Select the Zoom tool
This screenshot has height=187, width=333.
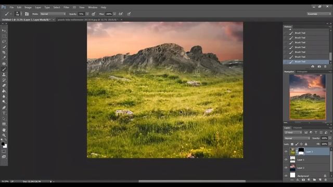click(x=4, y=135)
